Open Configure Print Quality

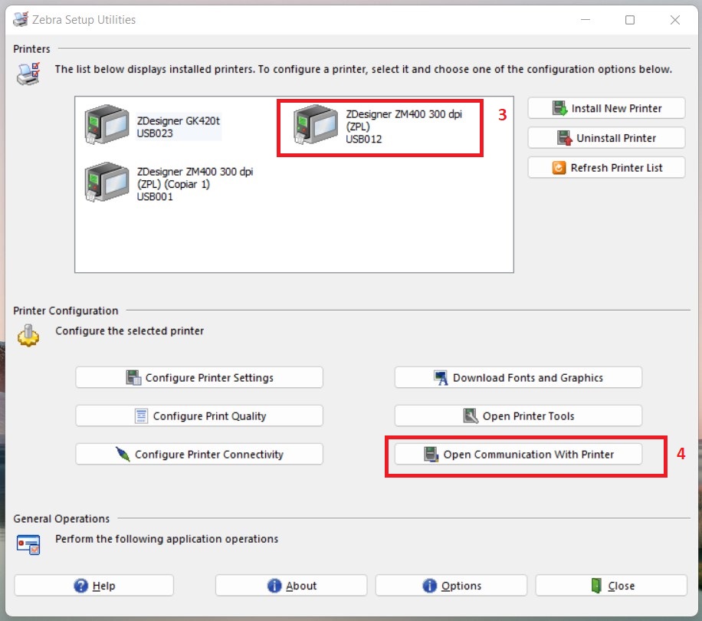(199, 416)
